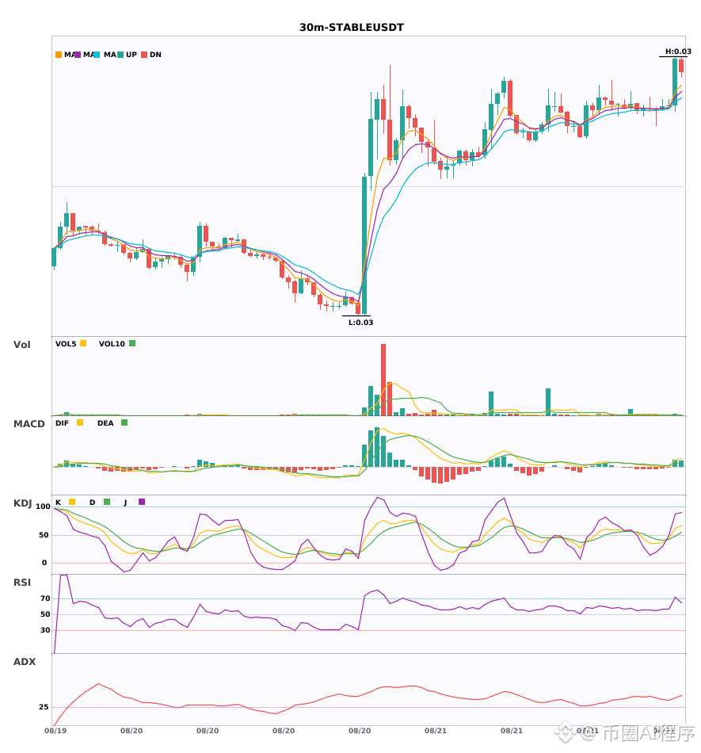
Task: Click the orange MA legend swatch
Action: click(59, 55)
